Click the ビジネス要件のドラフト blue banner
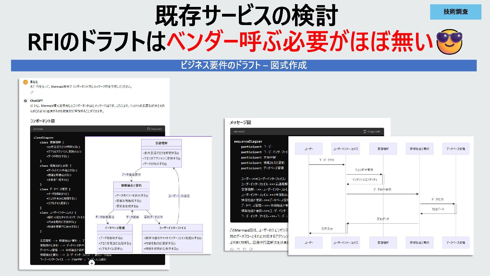Screen dimensions: 490x276 (x=243, y=65)
